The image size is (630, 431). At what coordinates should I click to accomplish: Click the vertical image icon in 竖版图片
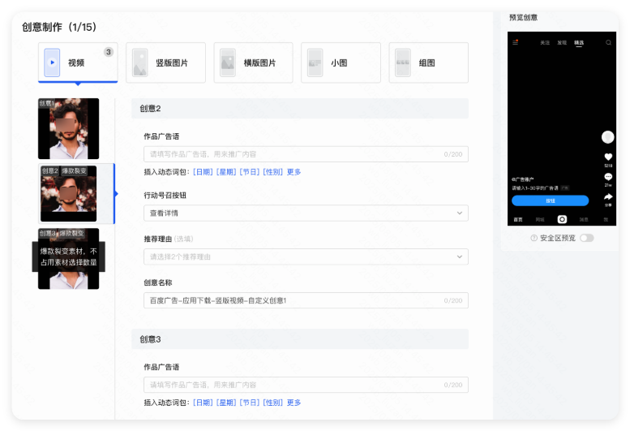pos(139,62)
